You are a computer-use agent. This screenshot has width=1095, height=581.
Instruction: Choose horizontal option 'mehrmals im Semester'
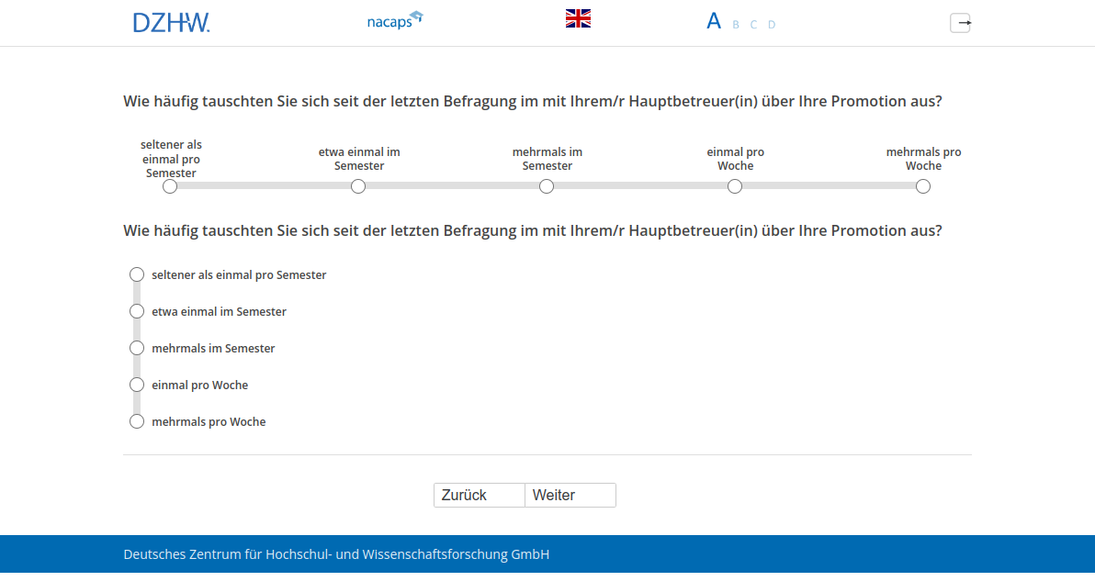tap(547, 186)
